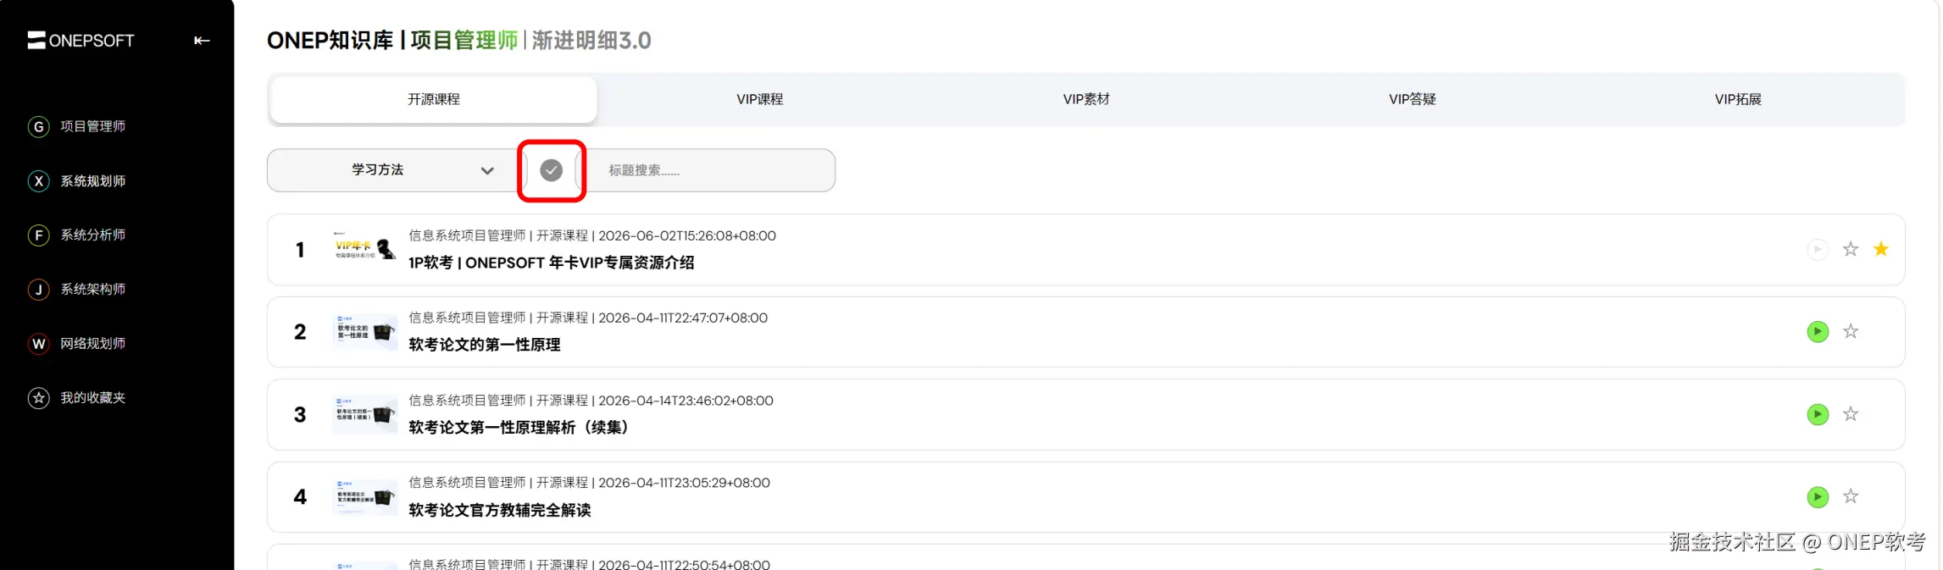Switch to the 开源课程 tab
This screenshot has width=1943, height=570.
434,99
